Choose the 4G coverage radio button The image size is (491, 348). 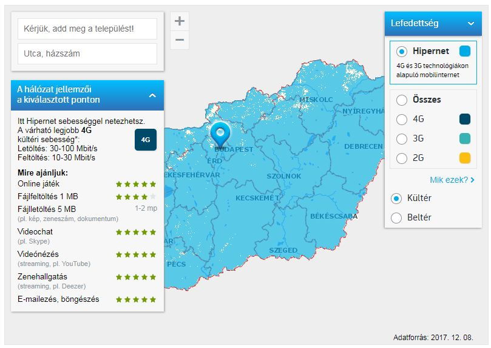(x=402, y=119)
